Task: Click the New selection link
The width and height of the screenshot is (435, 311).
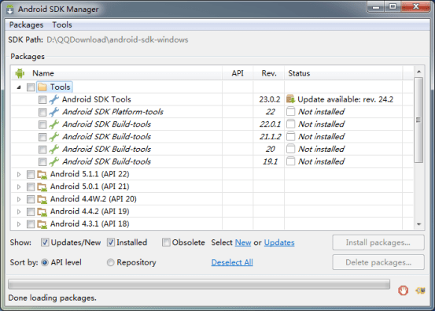Action: (x=243, y=243)
